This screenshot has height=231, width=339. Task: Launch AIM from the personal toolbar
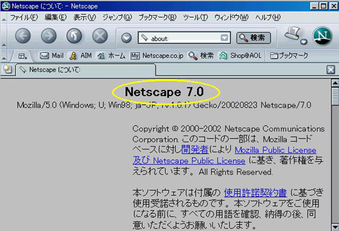point(81,56)
